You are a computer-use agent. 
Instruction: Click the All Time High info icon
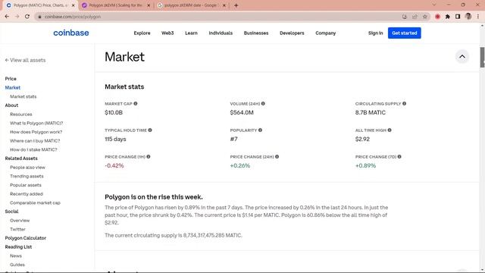pos(390,130)
